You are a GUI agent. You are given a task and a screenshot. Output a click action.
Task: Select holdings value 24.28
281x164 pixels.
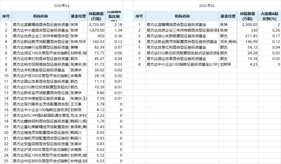pyautogui.click(x=247, y=53)
